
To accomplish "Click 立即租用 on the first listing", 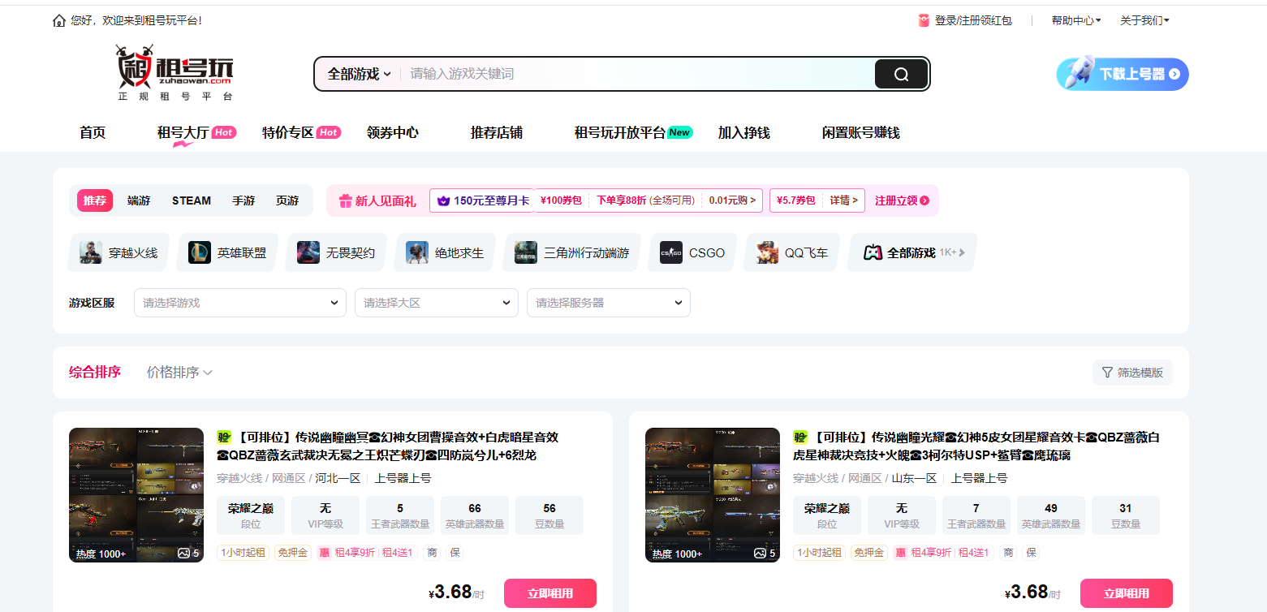I will point(549,593).
